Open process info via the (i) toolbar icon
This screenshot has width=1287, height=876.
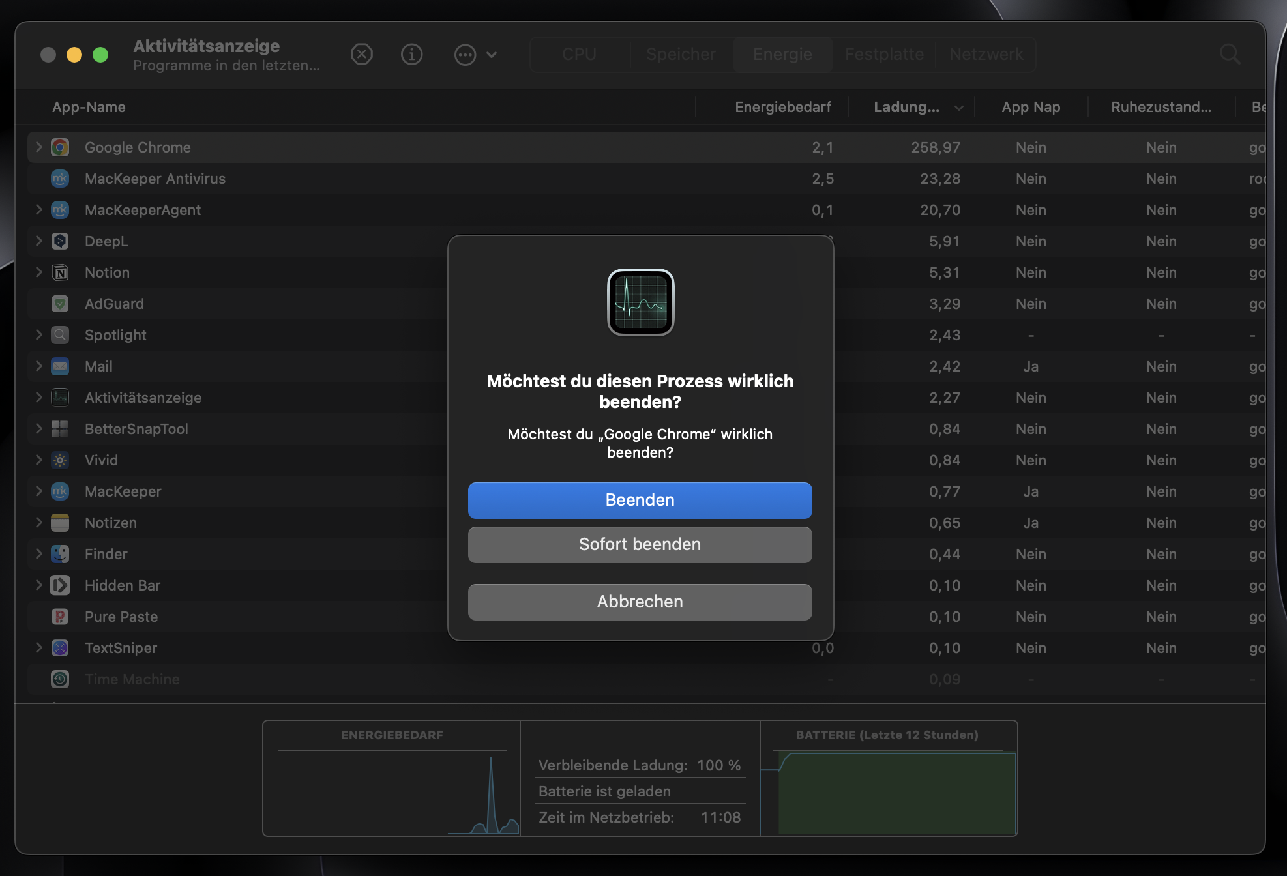411,54
